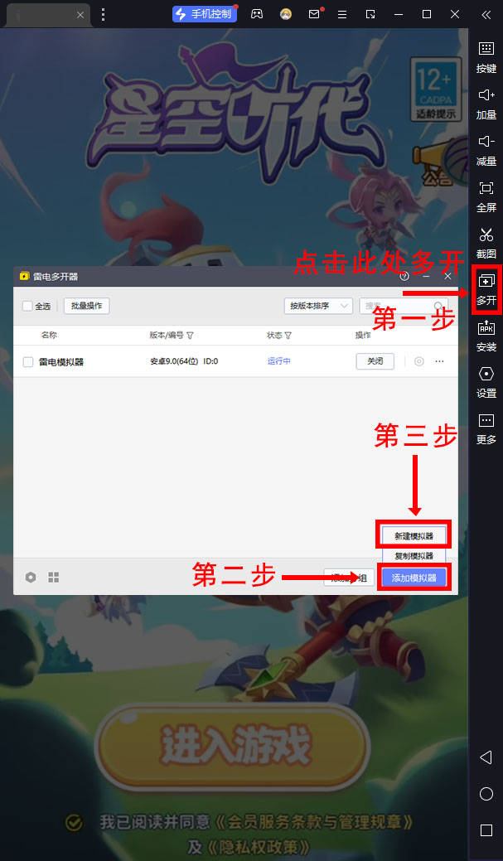Click the window resize icon in title bar
The height and width of the screenshot is (861, 503).
tap(371, 15)
